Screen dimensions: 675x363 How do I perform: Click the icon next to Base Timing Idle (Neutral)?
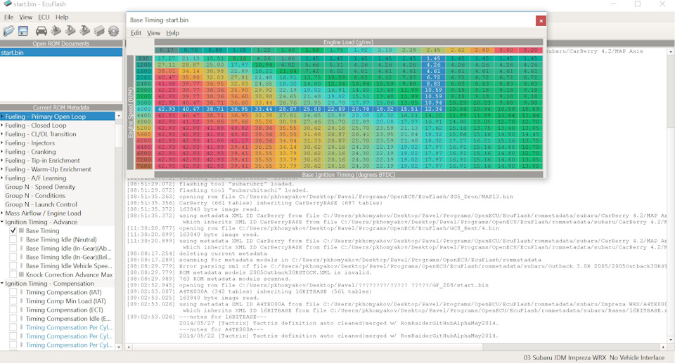(22, 239)
